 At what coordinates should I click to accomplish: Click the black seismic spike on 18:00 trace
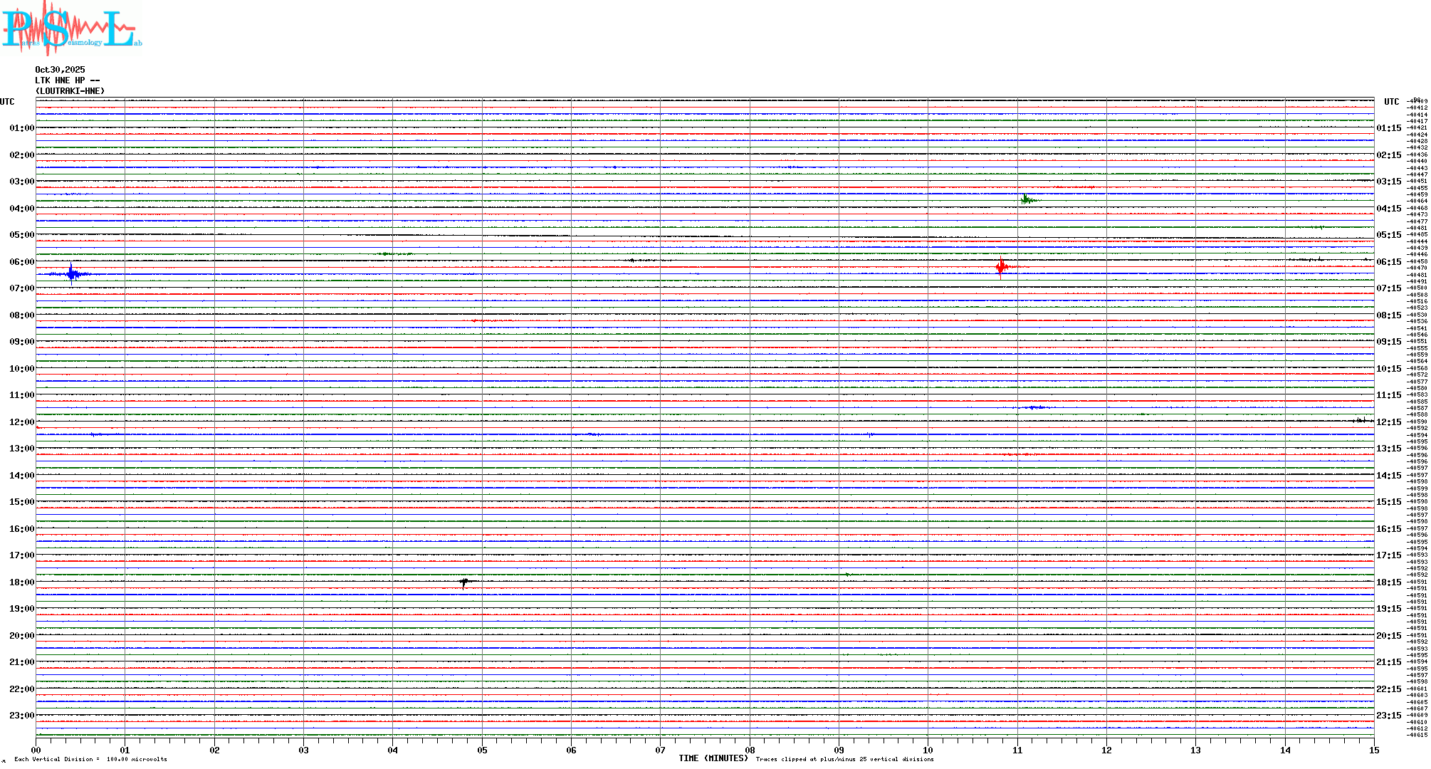(x=464, y=582)
